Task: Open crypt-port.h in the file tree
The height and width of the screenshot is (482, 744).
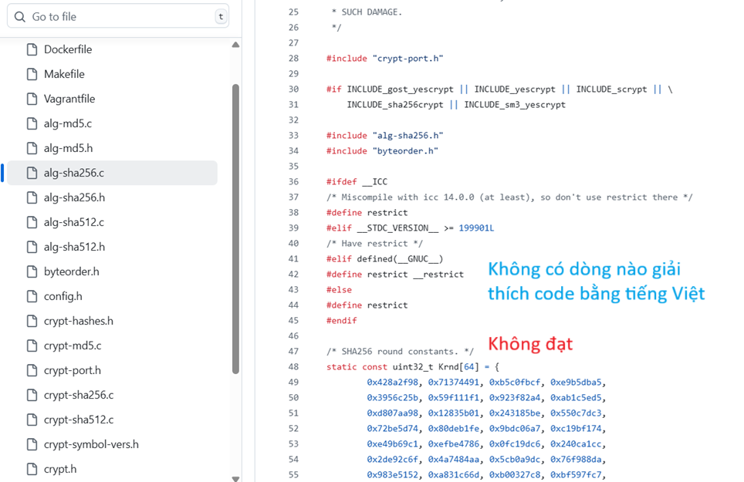Action: tap(73, 369)
